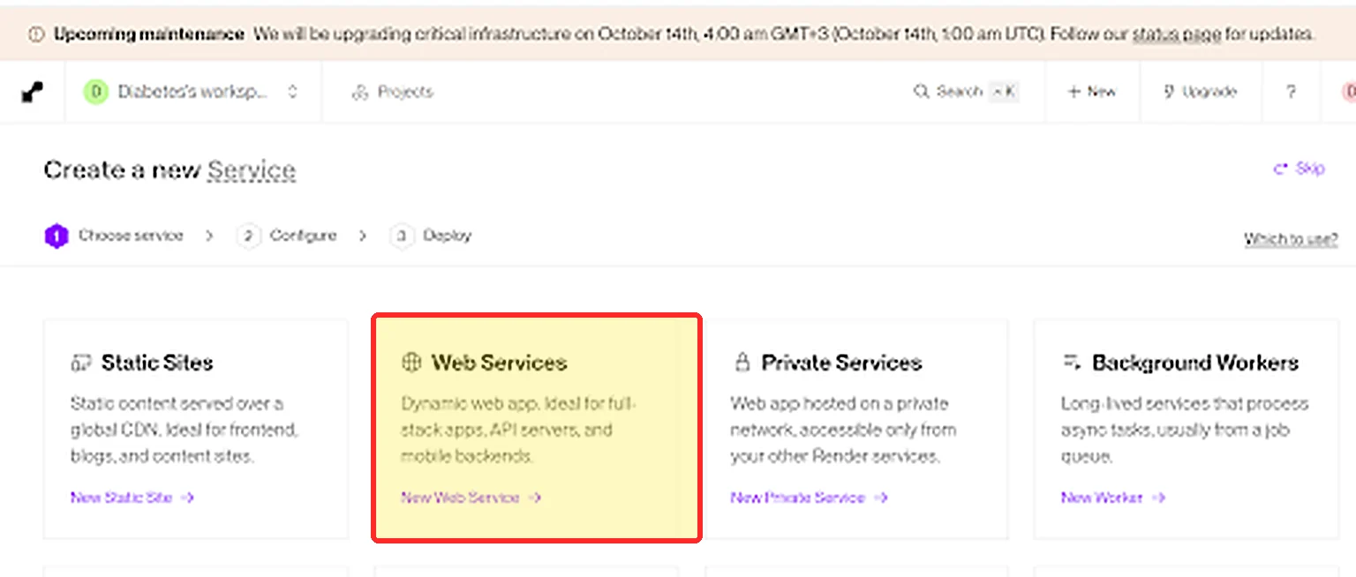Click the Static Sites description text

click(x=184, y=431)
